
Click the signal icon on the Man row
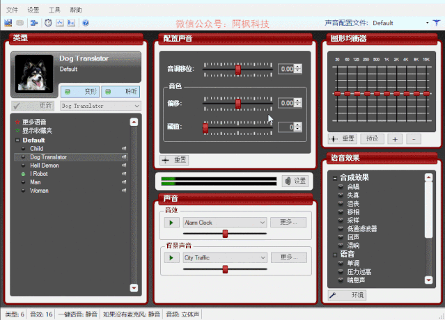click(x=124, y=182)
